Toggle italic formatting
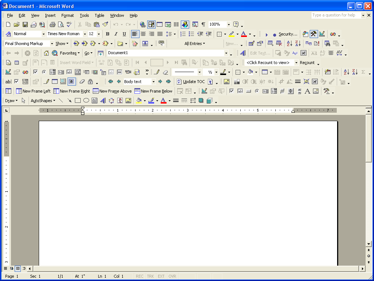 coord(116,34)
